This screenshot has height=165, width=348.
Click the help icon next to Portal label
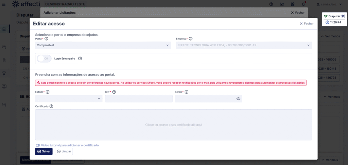point(47,39)
